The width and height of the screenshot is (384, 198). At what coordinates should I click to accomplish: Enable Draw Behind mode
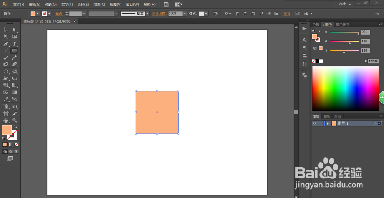tap(10, 152)
